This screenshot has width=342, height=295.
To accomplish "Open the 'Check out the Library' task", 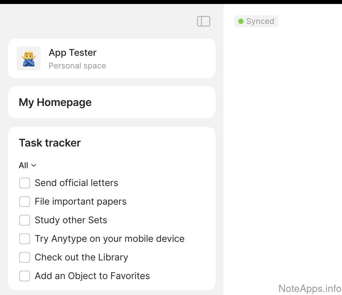I will (82, 257).
